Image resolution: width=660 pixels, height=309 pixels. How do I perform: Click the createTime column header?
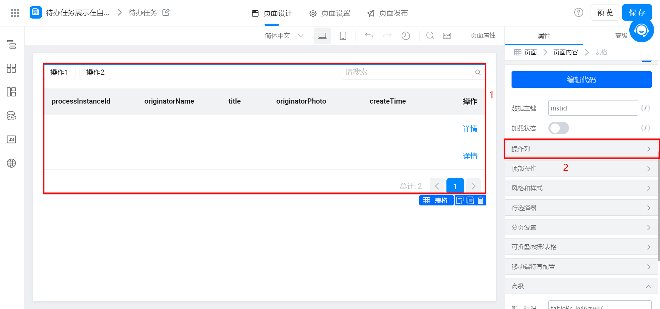click(x=388, y=101)
